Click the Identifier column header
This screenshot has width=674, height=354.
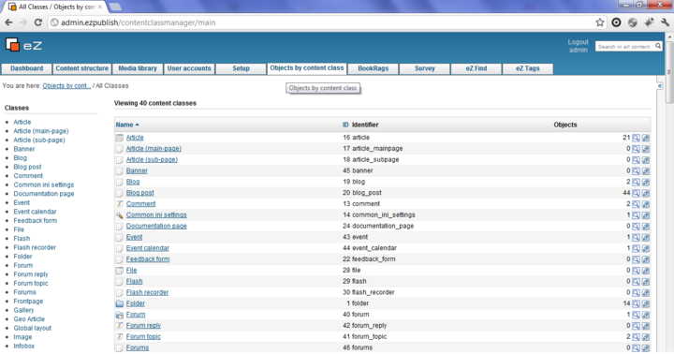365,125
